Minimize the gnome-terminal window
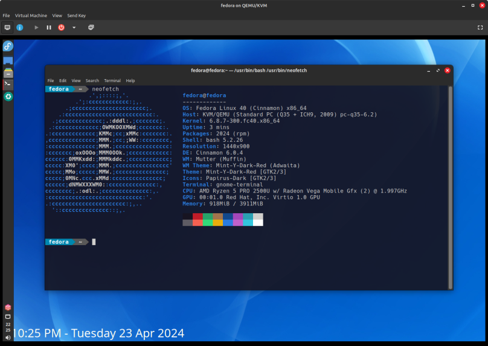The image size is (488, 346). (x=429, y=71)
